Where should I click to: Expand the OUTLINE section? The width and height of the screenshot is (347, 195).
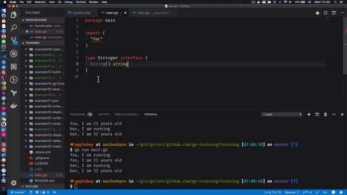click(31, 186)
